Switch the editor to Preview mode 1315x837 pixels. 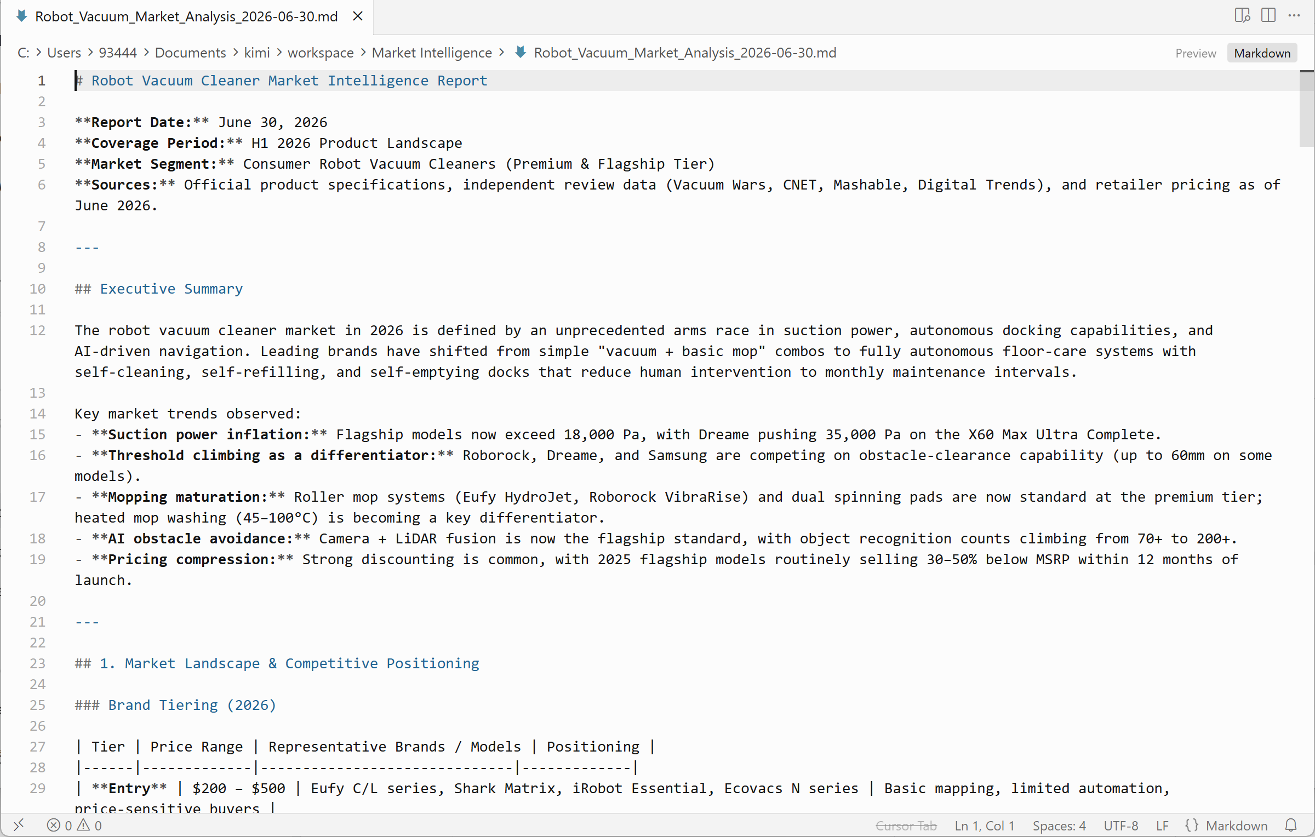pyautogui.click(x=1196, y=53)
